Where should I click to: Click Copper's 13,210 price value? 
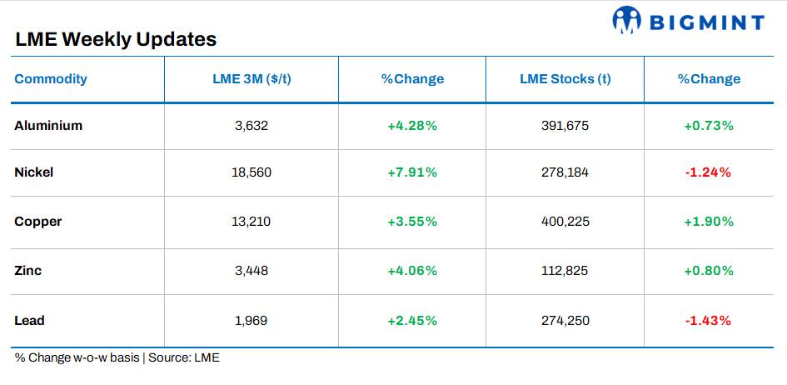[252, 222]
